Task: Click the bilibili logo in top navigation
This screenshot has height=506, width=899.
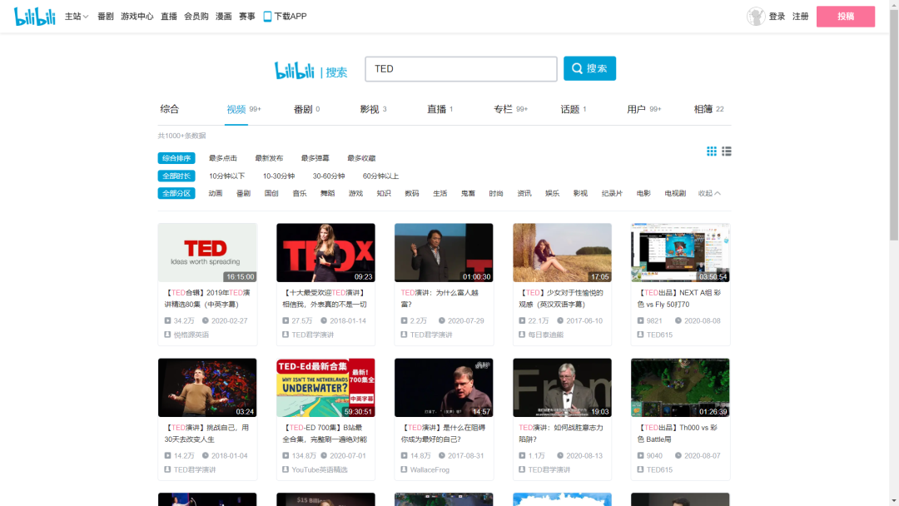Action: point(34,17)
